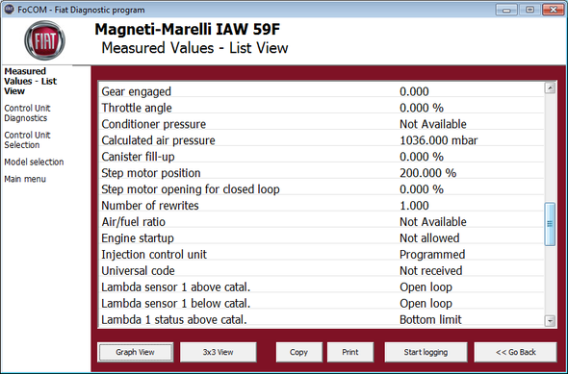Go to Model selection in sidebar
568x374 pixels.
click(x=34, y=162)
